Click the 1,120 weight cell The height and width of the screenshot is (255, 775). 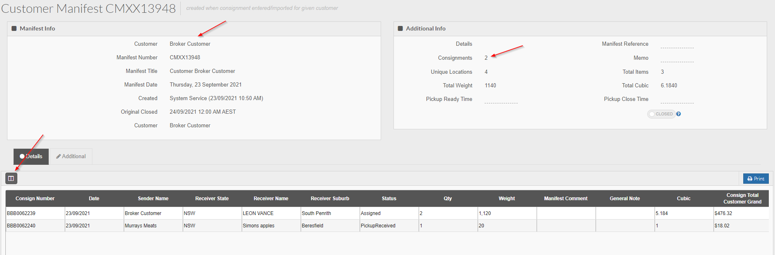point(507,213)
